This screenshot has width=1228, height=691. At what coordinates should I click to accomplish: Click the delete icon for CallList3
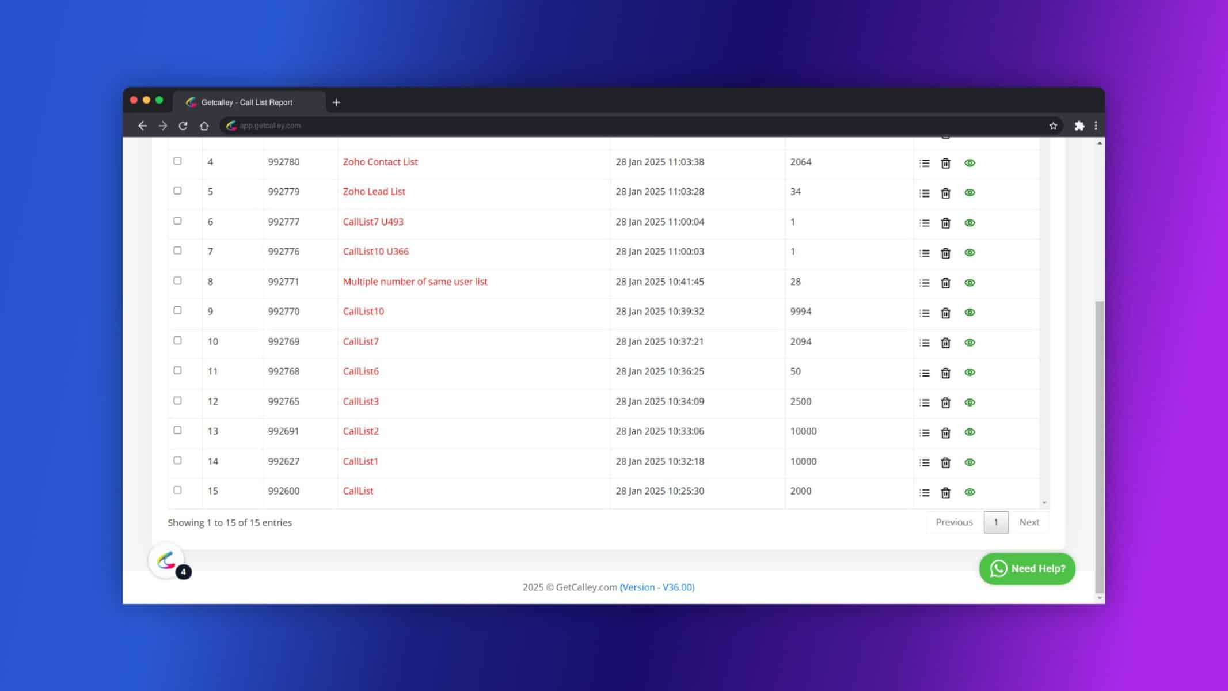point(945,401)
